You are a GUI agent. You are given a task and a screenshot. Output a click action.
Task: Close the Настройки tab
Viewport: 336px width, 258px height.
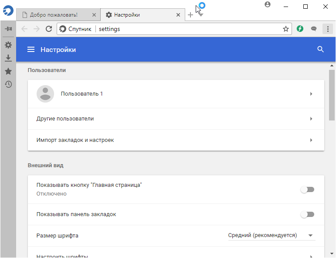(178, 15)
